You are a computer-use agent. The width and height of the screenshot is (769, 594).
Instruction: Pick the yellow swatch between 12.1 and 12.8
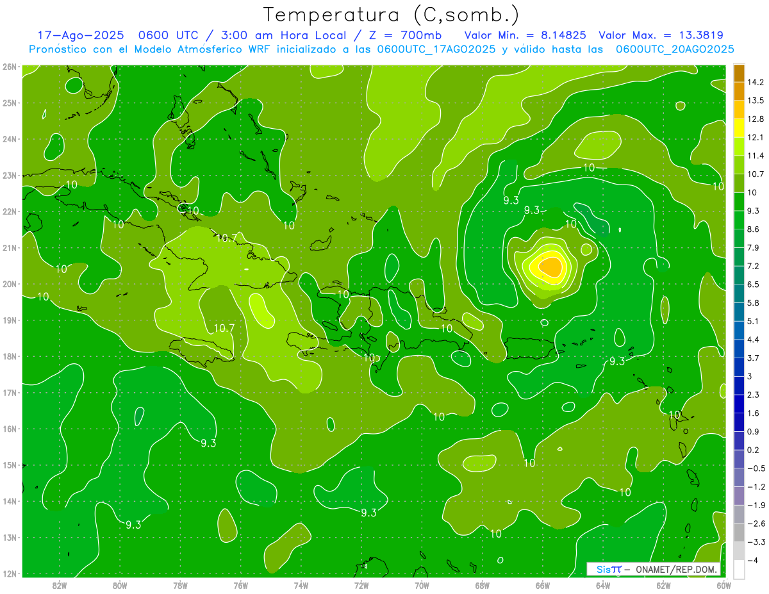[739, 128]
